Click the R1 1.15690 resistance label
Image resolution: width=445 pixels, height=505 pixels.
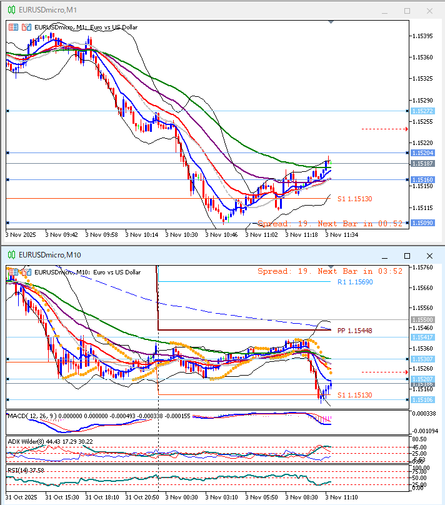(354, 282)
